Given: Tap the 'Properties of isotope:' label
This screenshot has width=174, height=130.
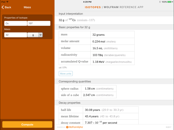Looking at the screenshot, I should point(16,18).
